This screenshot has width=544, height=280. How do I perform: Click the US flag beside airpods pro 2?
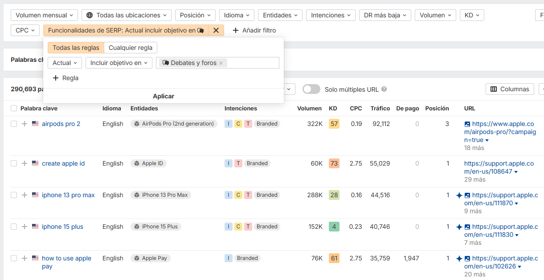35,124
